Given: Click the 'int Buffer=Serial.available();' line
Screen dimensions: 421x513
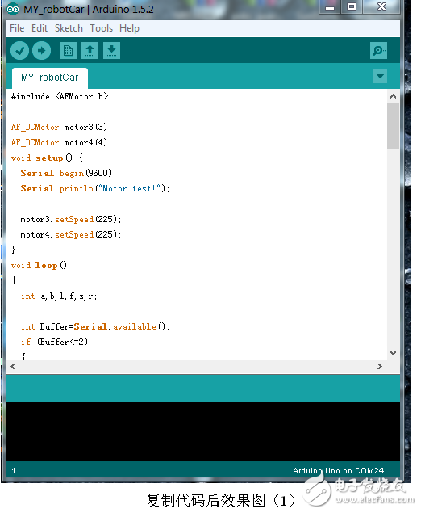Looking at the screenshot, I should point(95,326).
